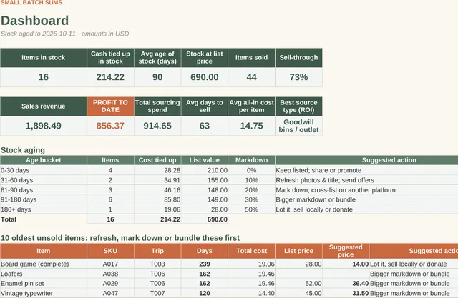Viewport: 458px width, 298px height.
Task: Select the 10 oldest unsold items heading
Action: tap(120, 238)
